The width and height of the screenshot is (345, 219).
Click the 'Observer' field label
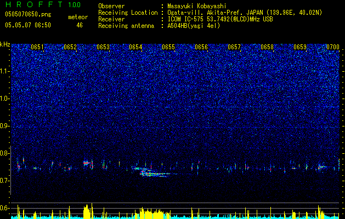pos(111,6)
